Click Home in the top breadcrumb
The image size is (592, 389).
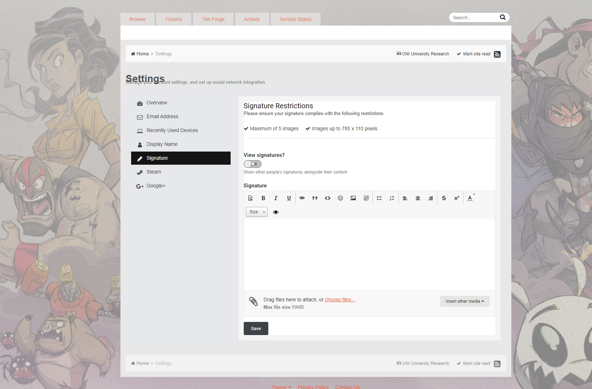(x=140, y=54)
